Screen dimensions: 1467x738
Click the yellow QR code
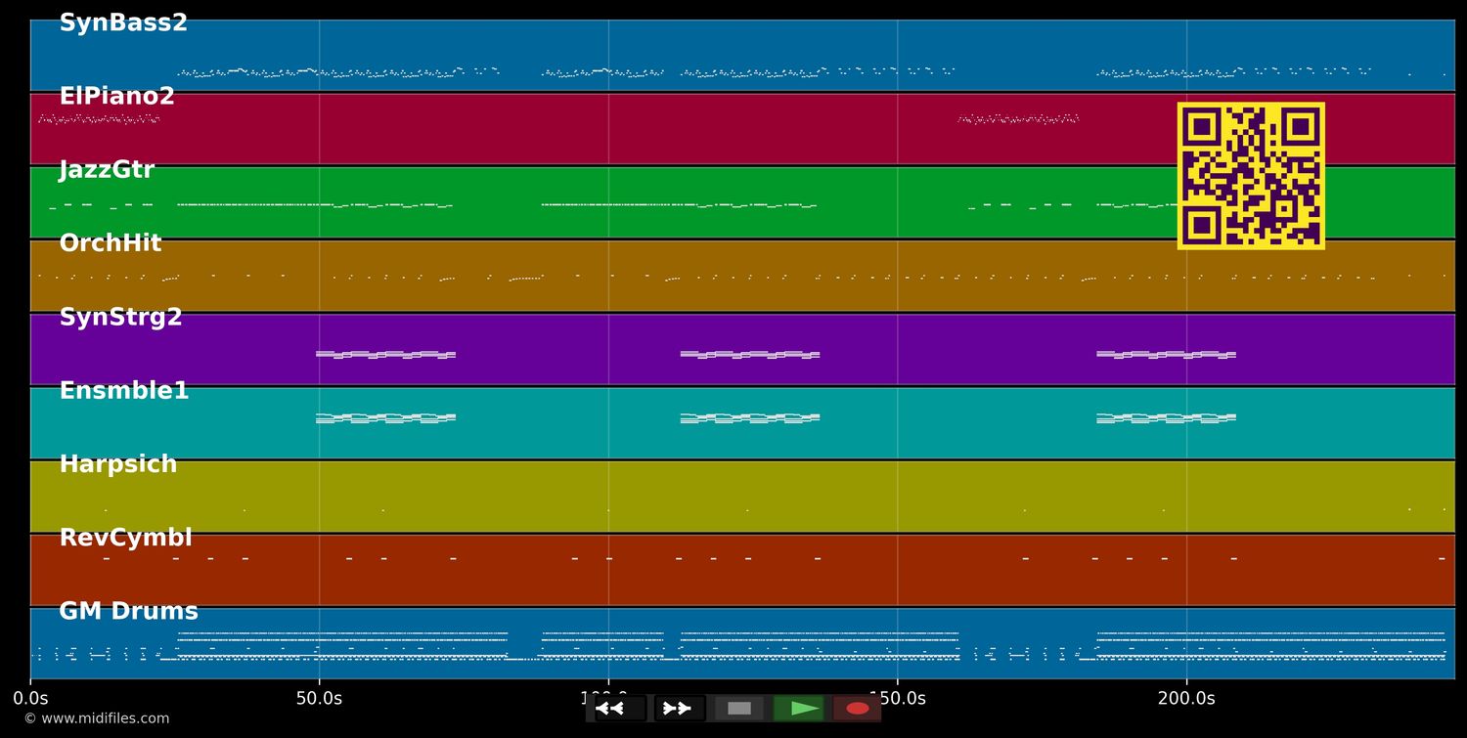(1251, 176)
